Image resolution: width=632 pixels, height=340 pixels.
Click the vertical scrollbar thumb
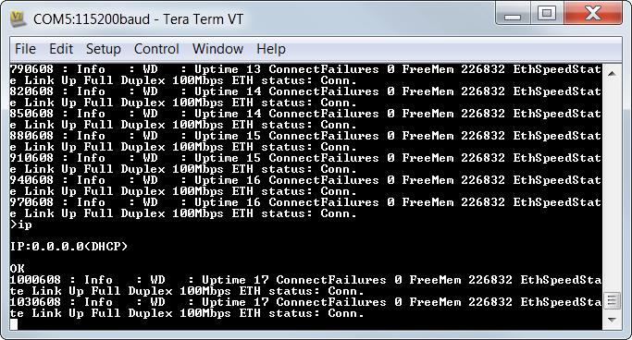point(612,301)
